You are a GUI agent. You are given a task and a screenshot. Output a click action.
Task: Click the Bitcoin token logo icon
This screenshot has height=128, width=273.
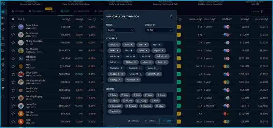click(21, 114)
